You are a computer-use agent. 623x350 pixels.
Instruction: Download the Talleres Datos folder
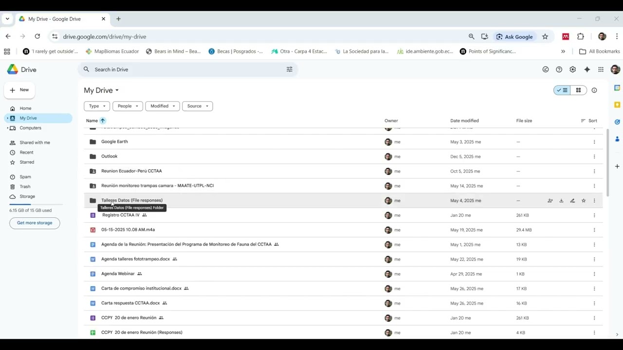pyautogui.click(x=561, y=200)
